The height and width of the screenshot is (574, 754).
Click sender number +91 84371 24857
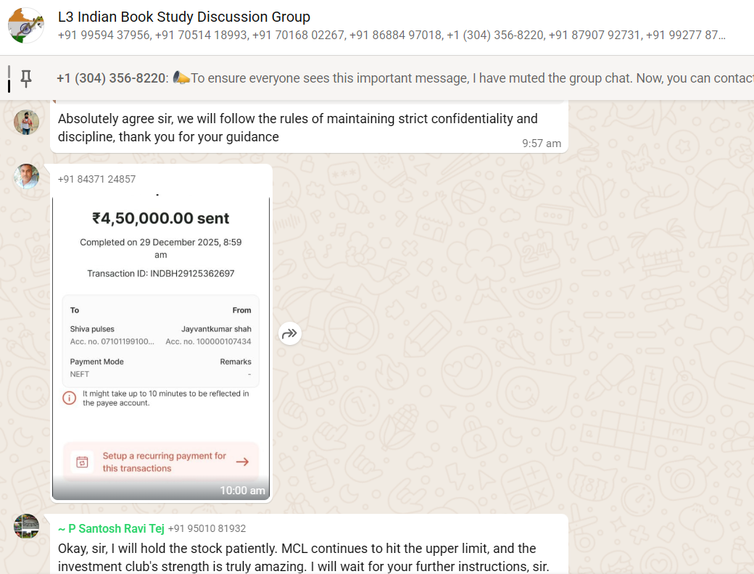(96, 179)
